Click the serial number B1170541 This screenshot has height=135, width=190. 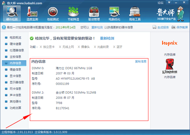[63, 108]
